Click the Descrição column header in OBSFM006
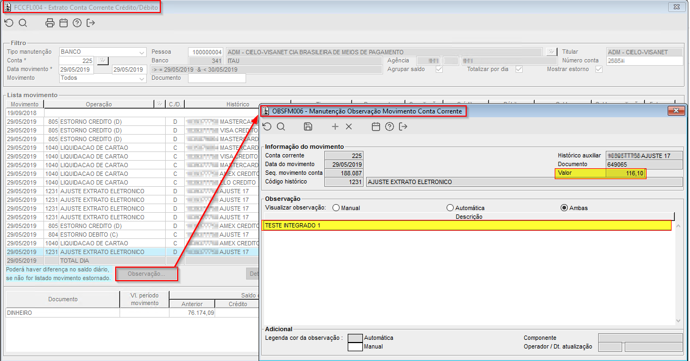Image resolution: width=690 pixels, height=361 pixels. (x=468, y=217)
